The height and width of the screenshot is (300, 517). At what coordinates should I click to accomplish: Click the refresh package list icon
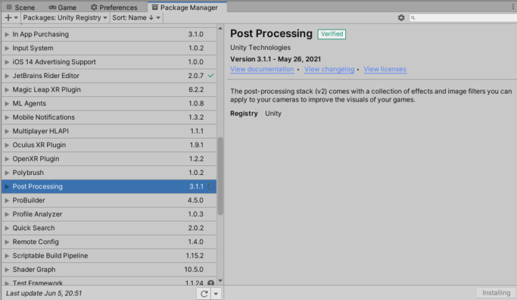(x=203, y=293)
